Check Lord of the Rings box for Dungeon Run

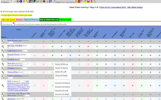pyautogui.click(x=88, y=72)
